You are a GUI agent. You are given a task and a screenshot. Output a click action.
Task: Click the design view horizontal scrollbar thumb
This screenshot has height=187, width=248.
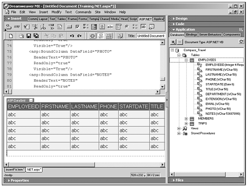coord(52,164)
